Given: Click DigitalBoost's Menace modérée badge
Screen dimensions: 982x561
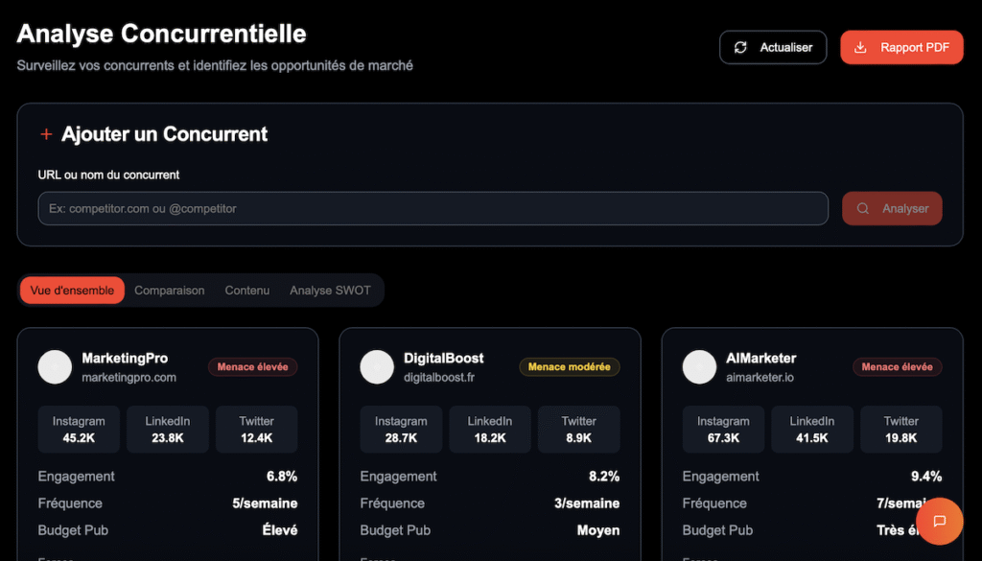Looking at the screenshot, I should (x=570, y=366).
